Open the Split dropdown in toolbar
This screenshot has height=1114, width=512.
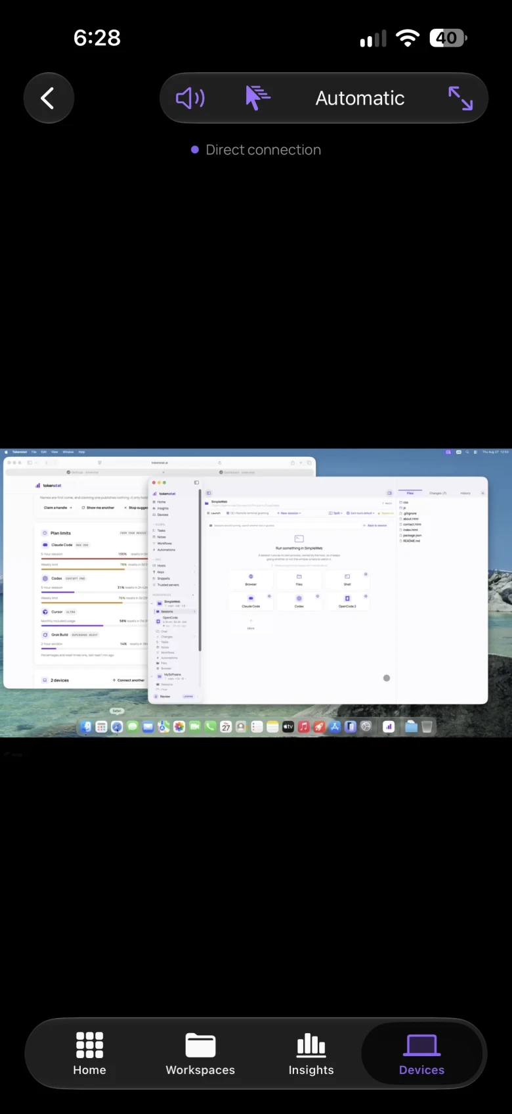pos(335,513)
